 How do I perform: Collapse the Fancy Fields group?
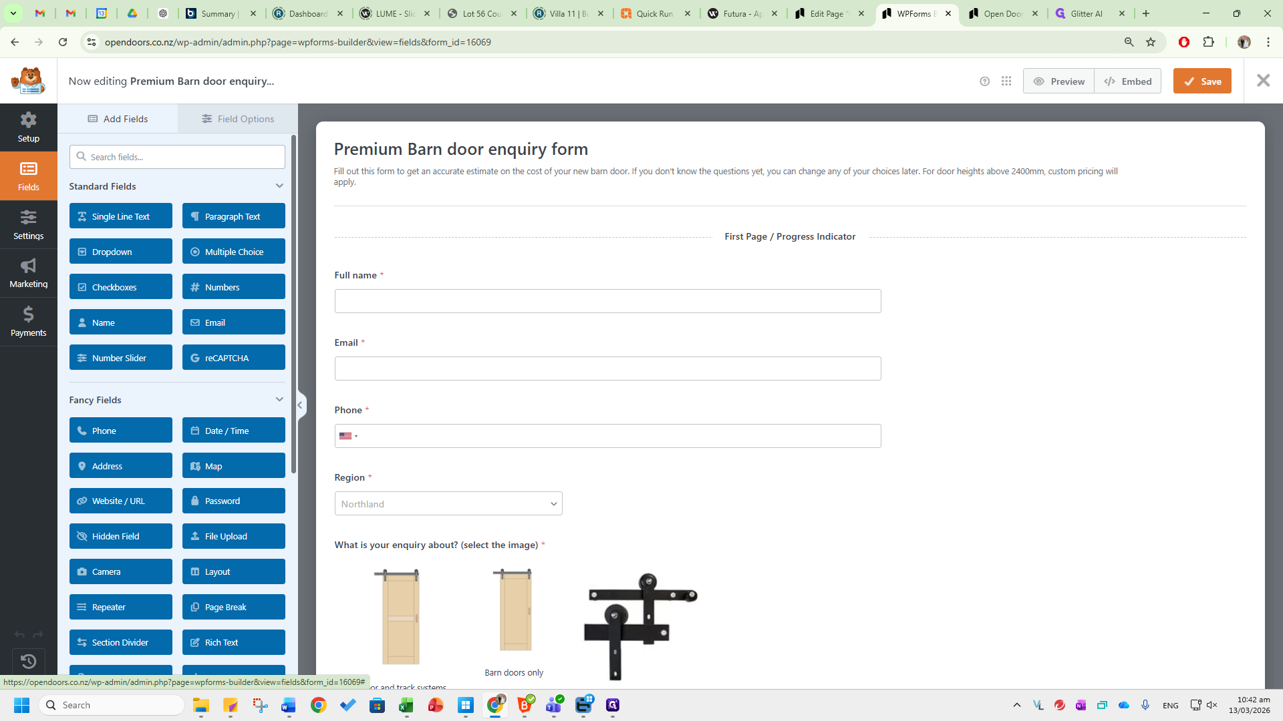click(279, 400)
